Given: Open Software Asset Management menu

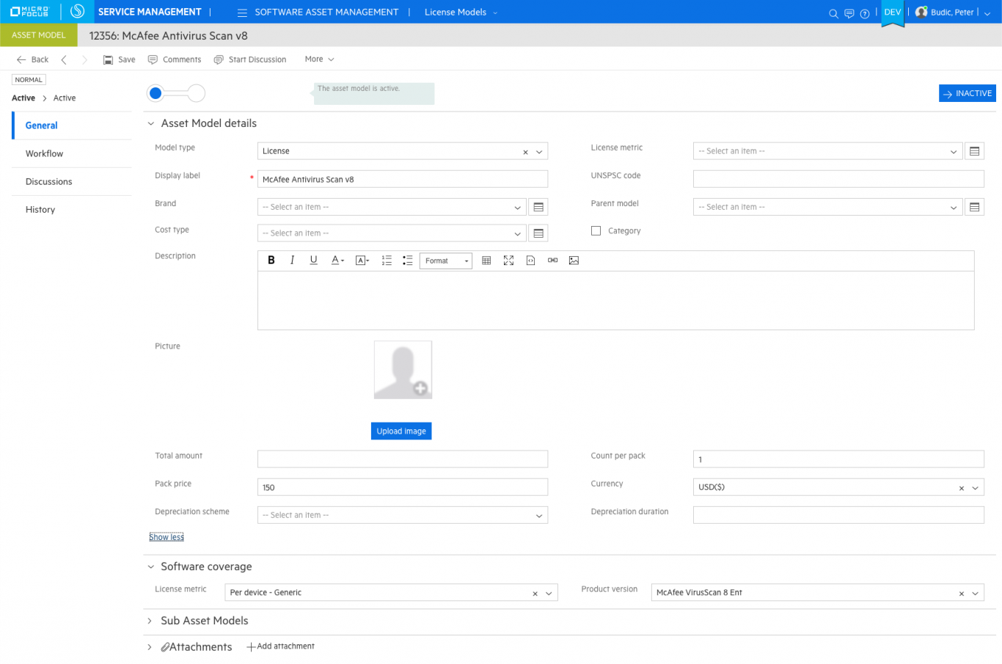Looking at the screenshot, I should point(326,12).
